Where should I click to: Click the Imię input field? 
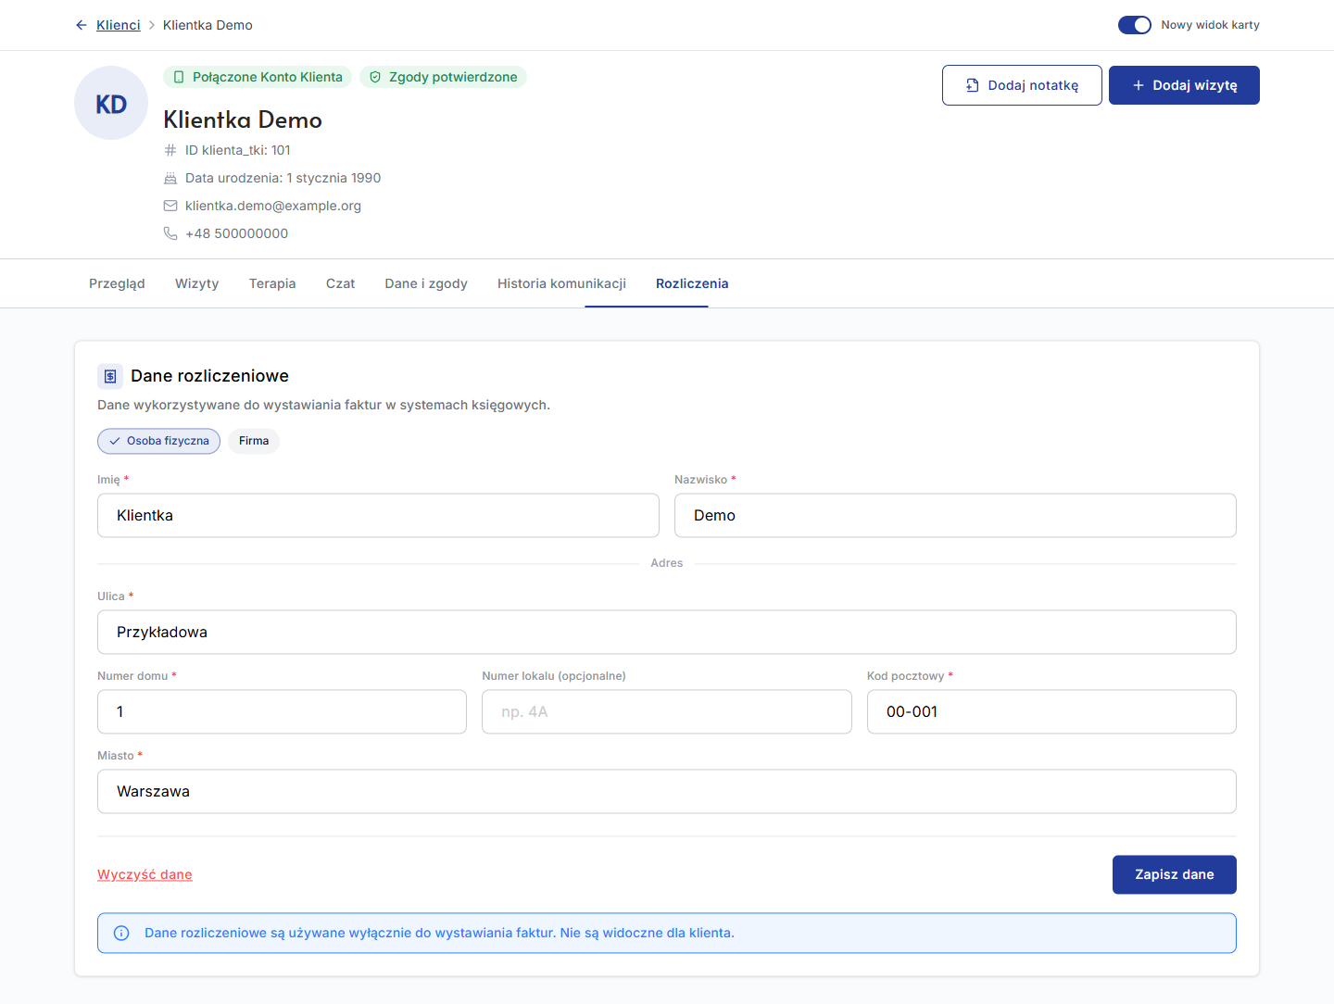378,515
